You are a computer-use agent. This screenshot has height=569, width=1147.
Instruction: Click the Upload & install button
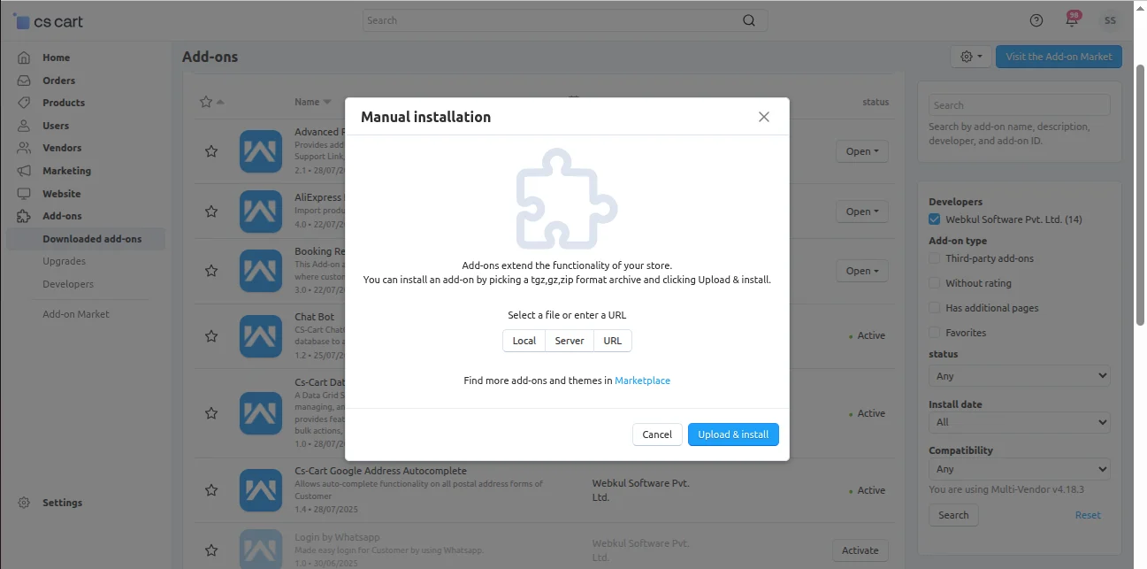733,434
